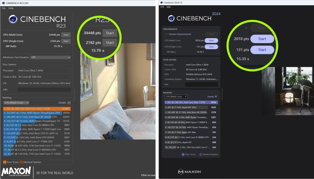This screenshot has width=314, height=179.
Task: Select the 12th Gen Intel Core i7 row scoring 433
Action: point(191,147)
